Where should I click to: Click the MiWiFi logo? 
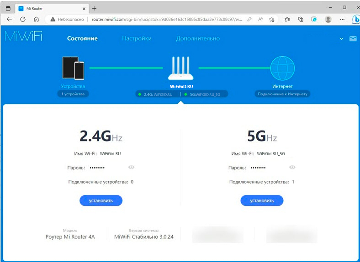[x=23, y=36]
